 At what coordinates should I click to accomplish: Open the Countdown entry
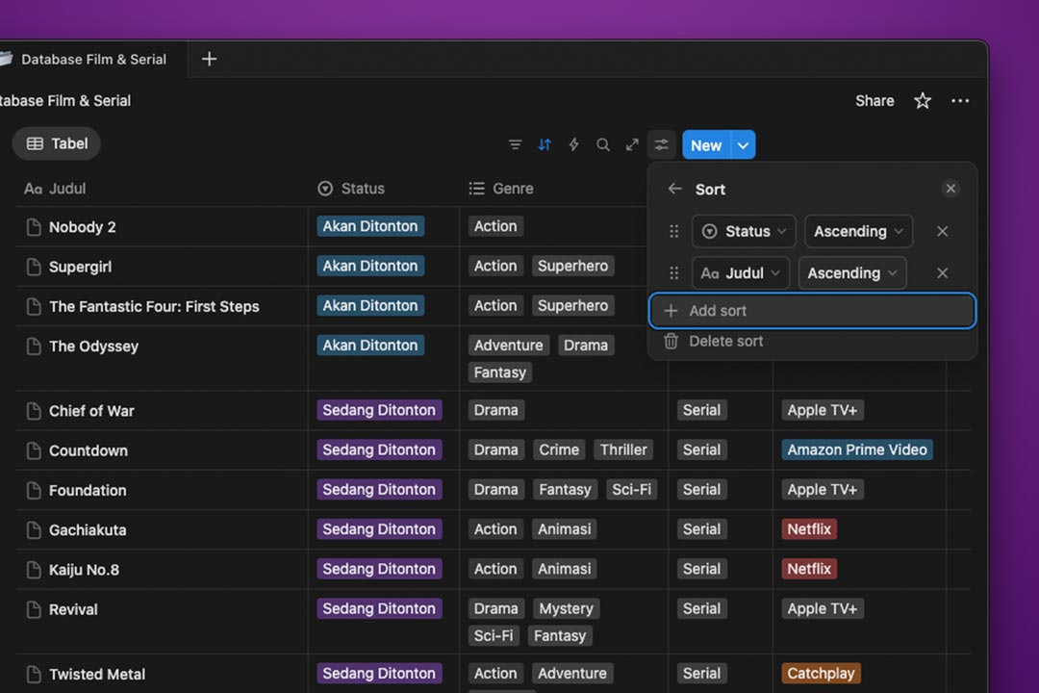pos(89,451)
